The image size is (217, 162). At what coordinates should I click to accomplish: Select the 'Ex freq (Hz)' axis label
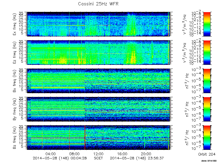[x=15, y=24]
